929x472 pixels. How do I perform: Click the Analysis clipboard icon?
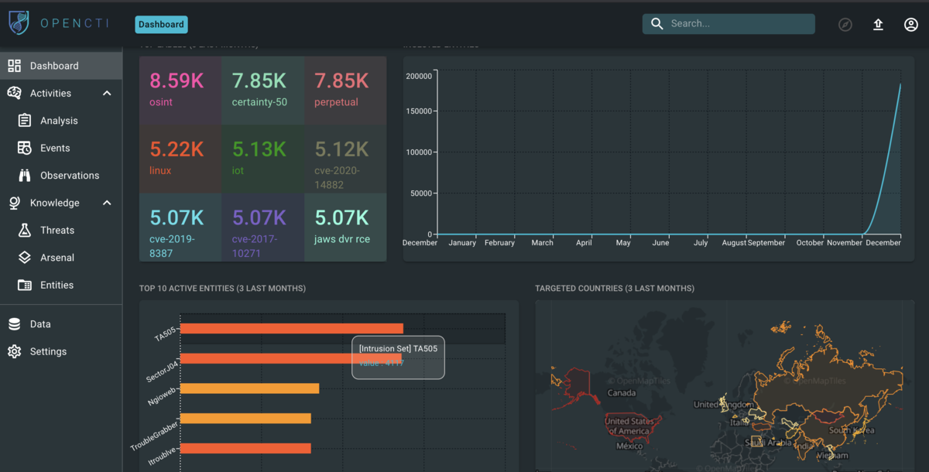(25, 121)
